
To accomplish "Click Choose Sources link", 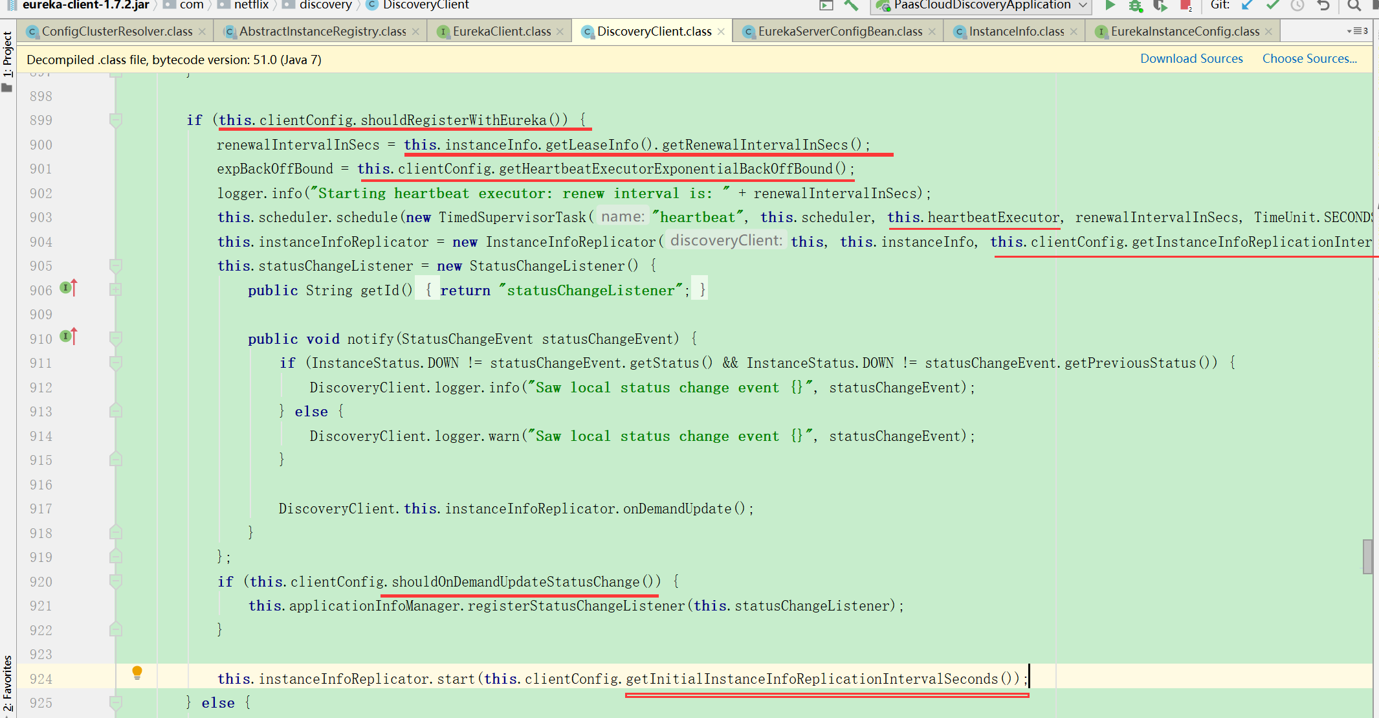I will [1309, 58].
